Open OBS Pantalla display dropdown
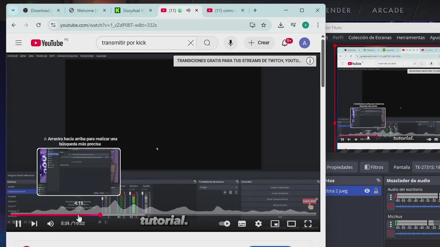 coord(426,167)
